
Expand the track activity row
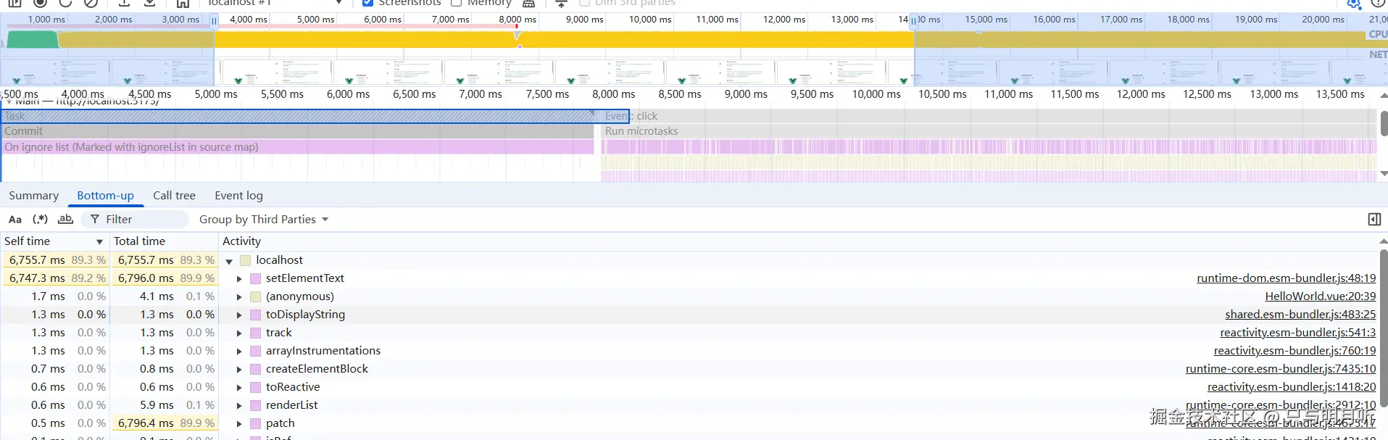(239, 333)
